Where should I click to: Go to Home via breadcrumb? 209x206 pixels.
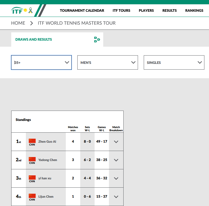(x=18, y=23)
